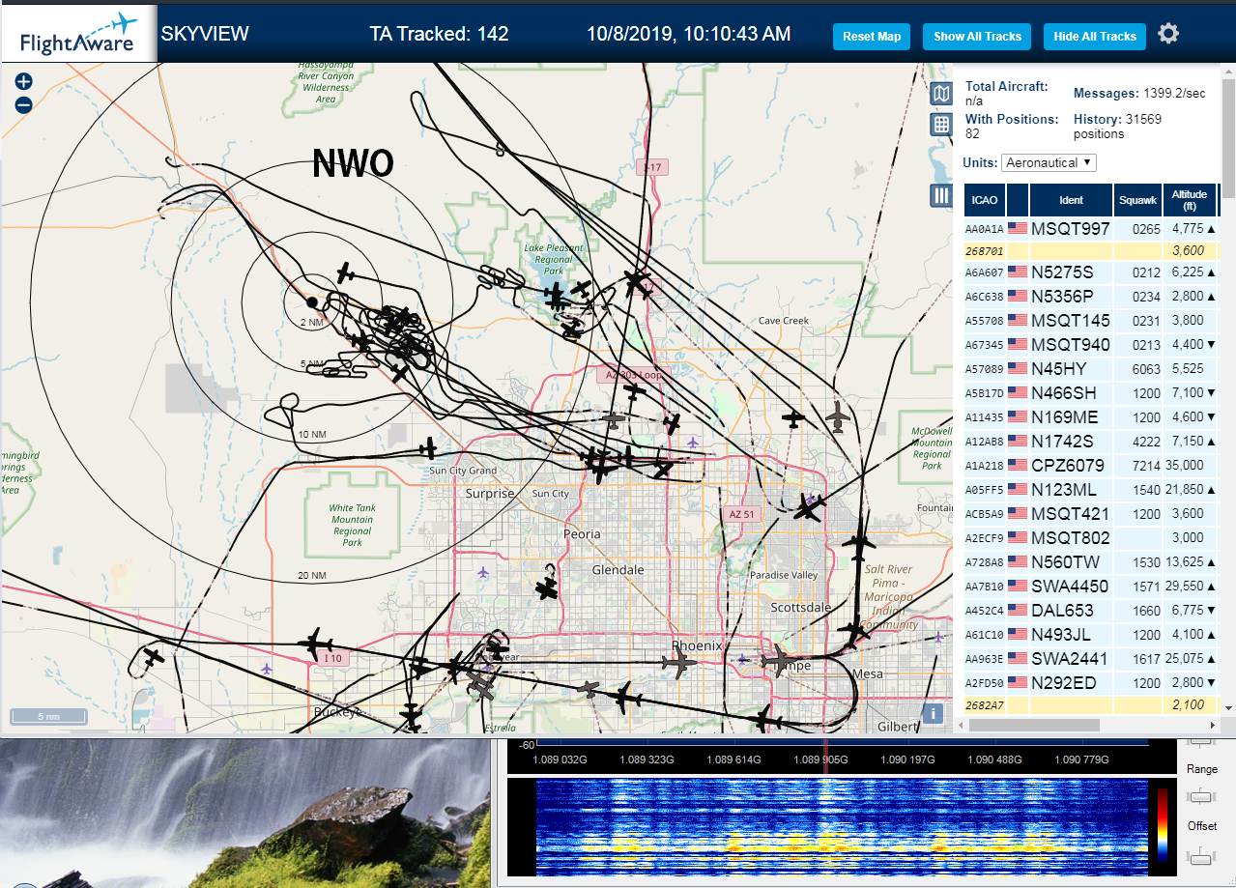This screenshot has width=1236, height=888.
Task: Zoom in with the plus map button
Action: (x=24, y=82)
